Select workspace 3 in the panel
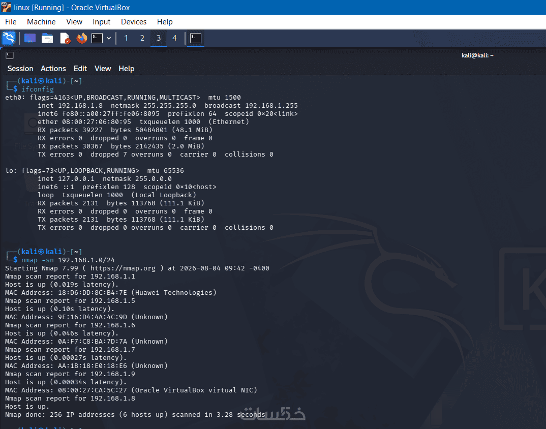 tap(159, 38)
